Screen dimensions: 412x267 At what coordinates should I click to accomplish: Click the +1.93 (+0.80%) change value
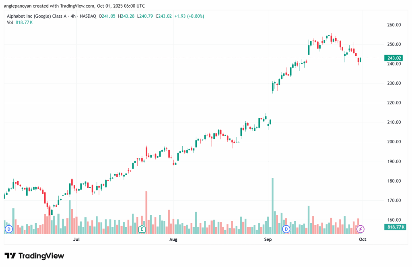tap(189, 16)
